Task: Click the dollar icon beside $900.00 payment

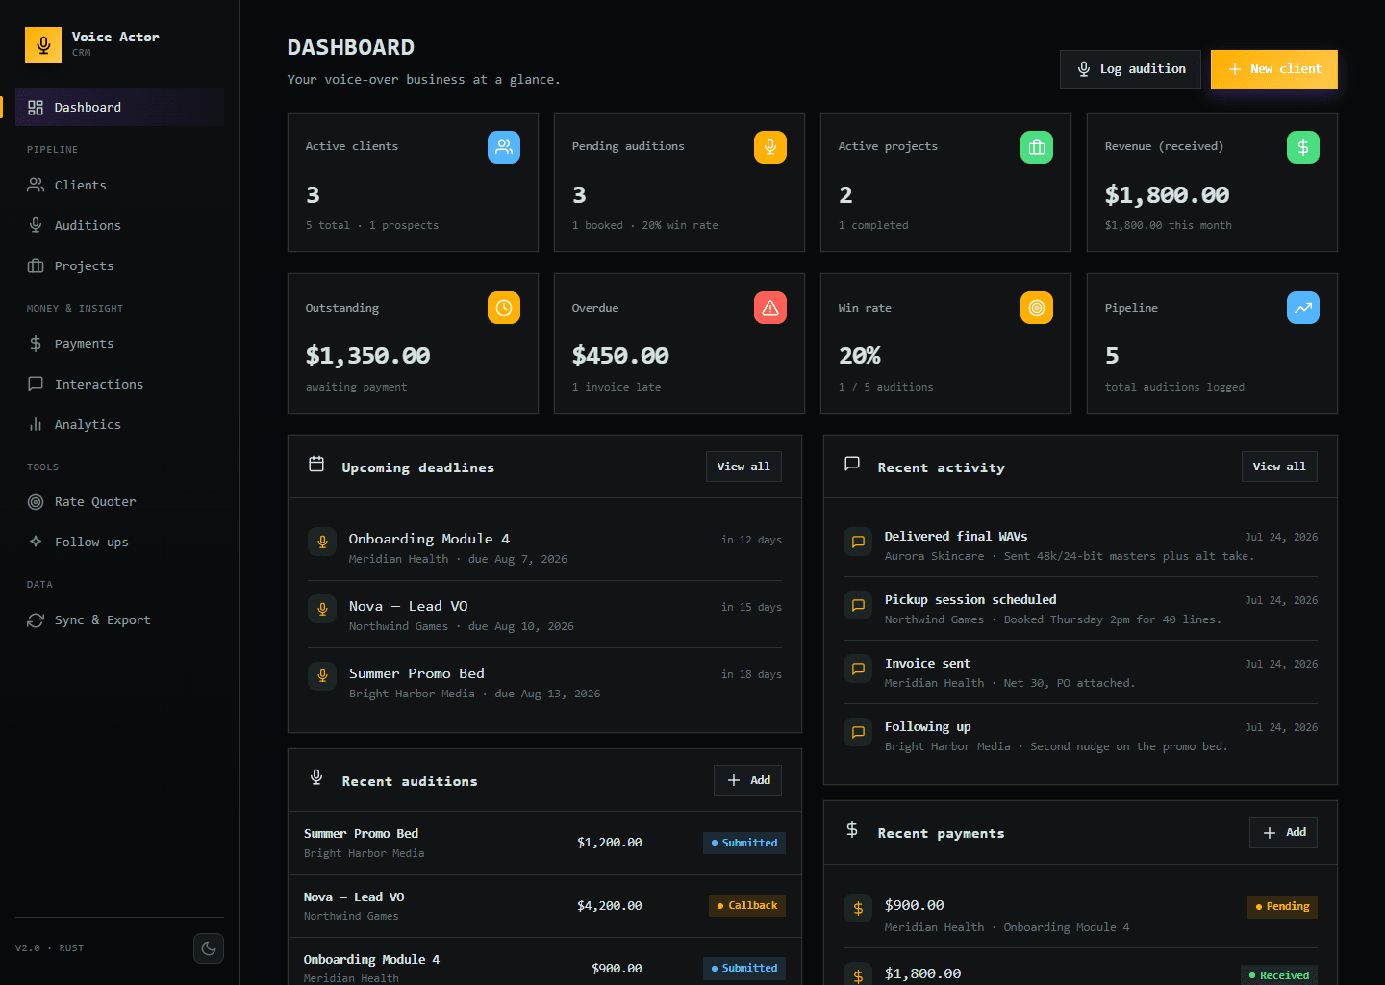Action: 858,908
